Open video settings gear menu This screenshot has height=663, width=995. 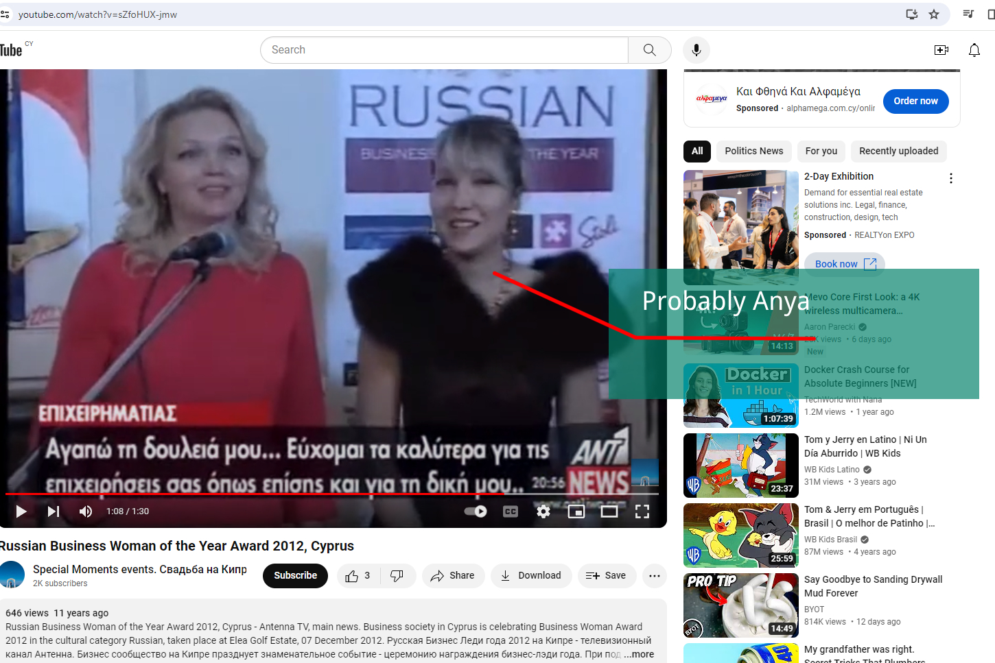(543, 511)
